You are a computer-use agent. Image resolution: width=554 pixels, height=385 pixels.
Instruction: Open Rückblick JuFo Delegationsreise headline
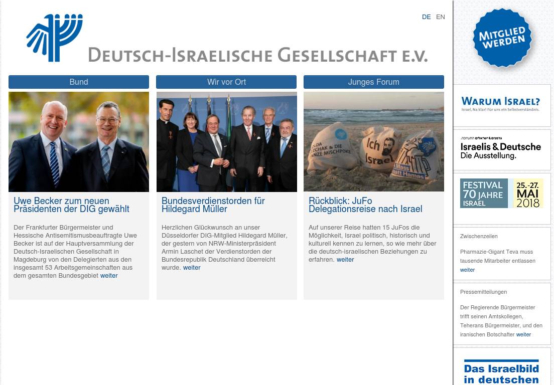pyautogui.click(x=365, y=205)
